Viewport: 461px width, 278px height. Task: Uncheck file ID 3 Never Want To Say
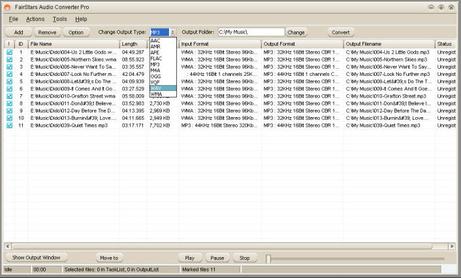coord(9,67)
